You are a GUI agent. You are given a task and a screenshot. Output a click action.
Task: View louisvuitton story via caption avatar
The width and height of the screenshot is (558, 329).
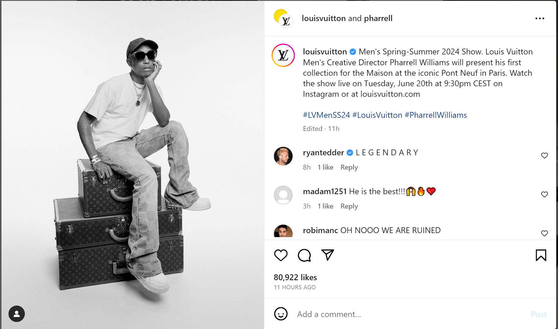[x=283, y=55]
